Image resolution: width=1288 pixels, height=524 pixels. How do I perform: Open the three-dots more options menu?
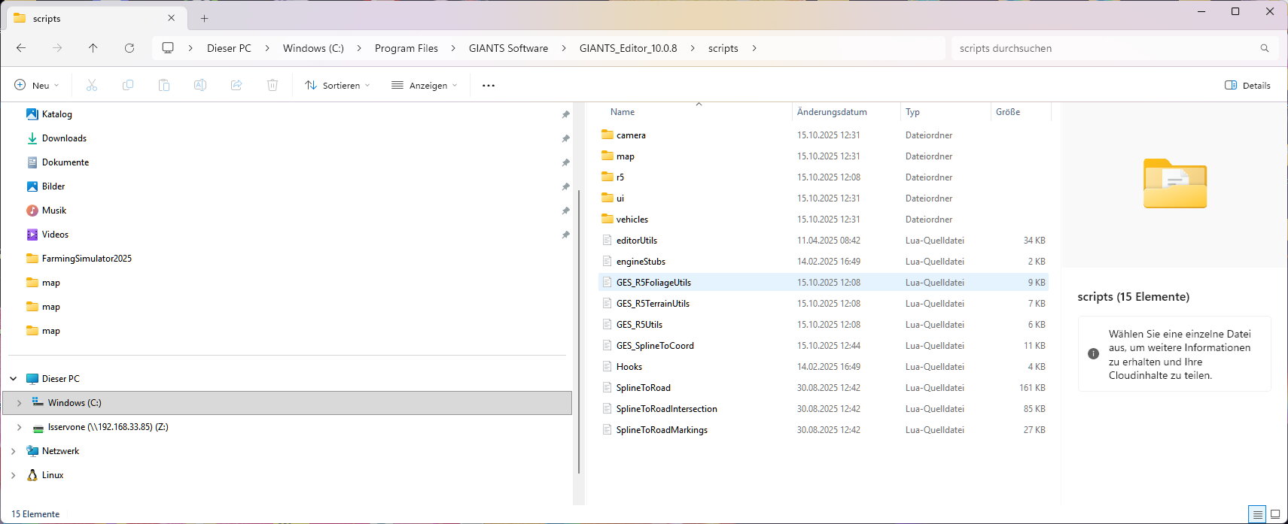(x=489, y=85)
